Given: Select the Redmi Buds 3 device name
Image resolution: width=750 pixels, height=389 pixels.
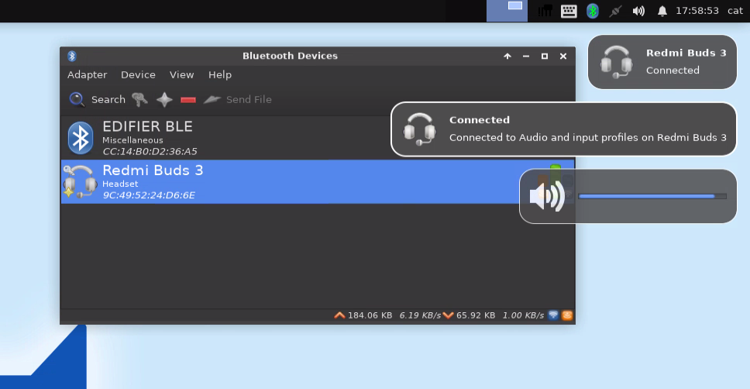Looking at the screenshot, I should point(153,170).
